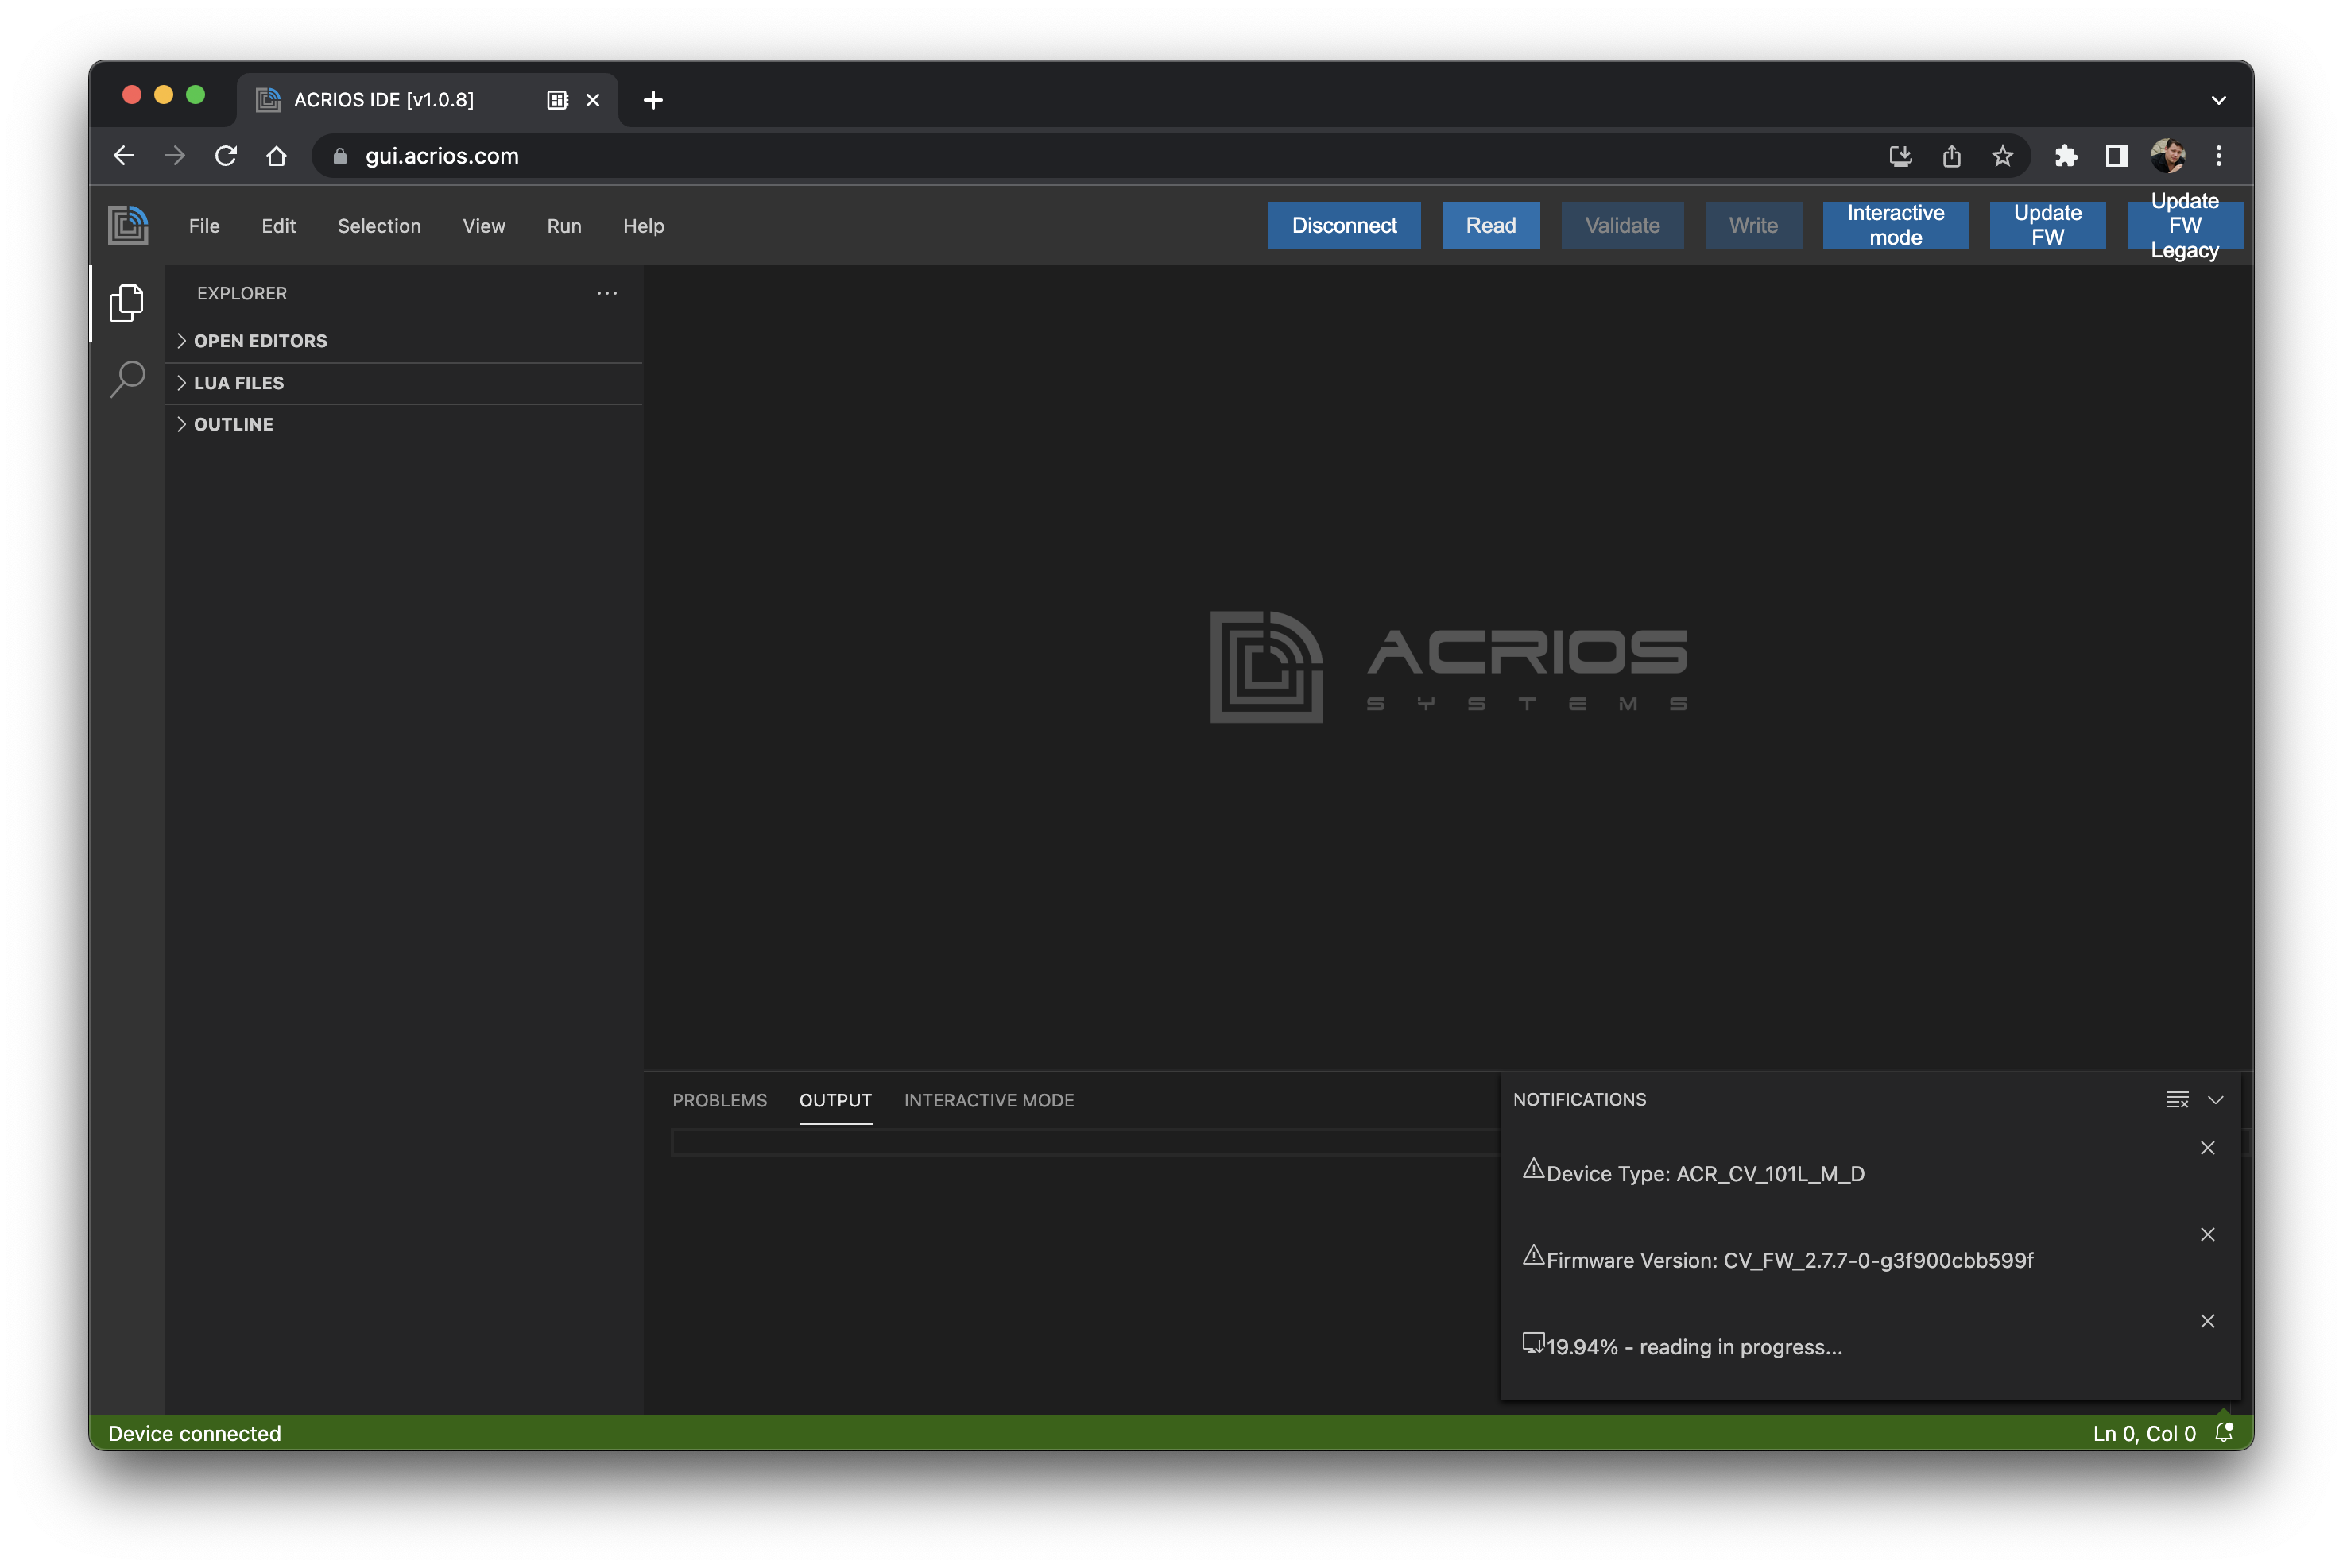The height and width of the screenshot is (1568, 2343).
Task: Open the Chrome profile avatar
Action: click(x=2167, y=156)
